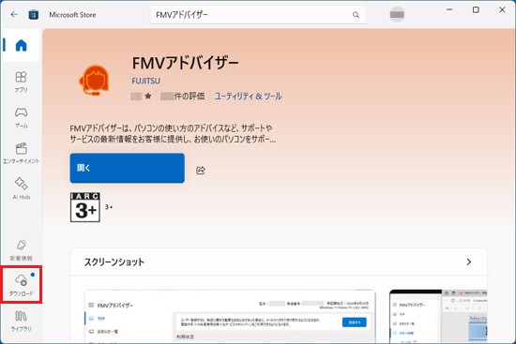The image size is (516, 344).
Task: Open the Home page in sidebar
Action: coord(21,45)
